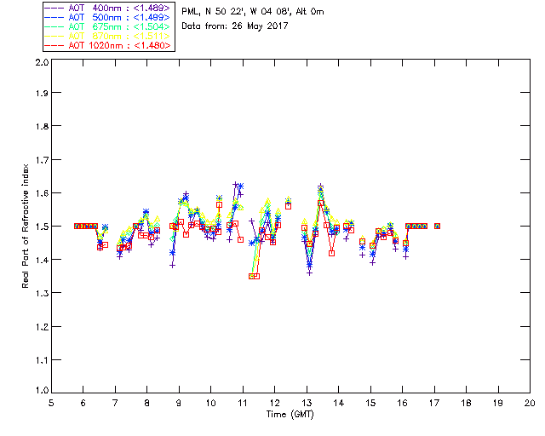Screen dimensions: 545x436
Task: Click the 1.0 y-axis label
Action: point(43,391)
